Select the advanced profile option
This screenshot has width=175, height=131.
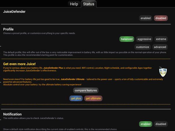[x=160, y=47]
